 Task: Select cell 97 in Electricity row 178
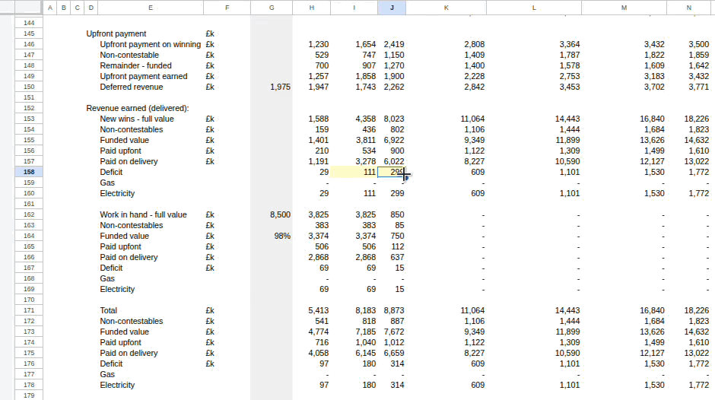tap(311, 385)
